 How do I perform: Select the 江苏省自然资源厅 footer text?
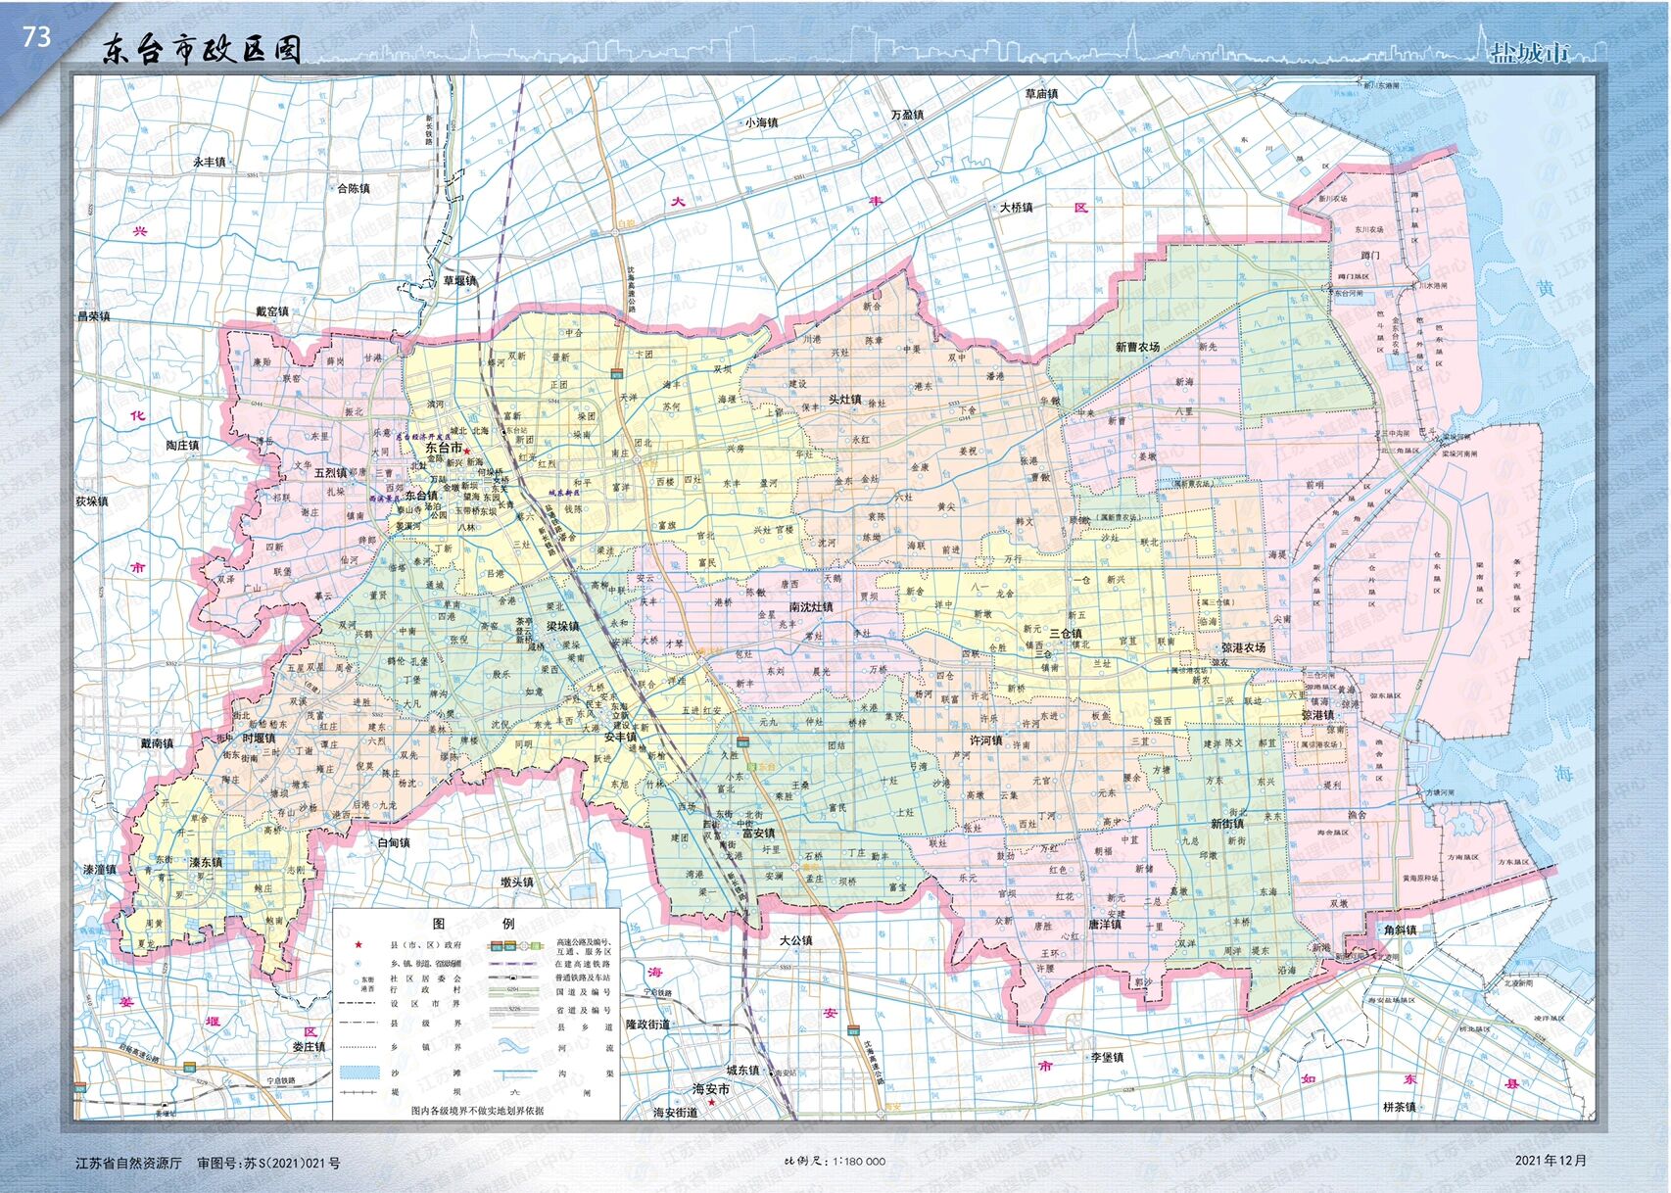(129, 1164)
